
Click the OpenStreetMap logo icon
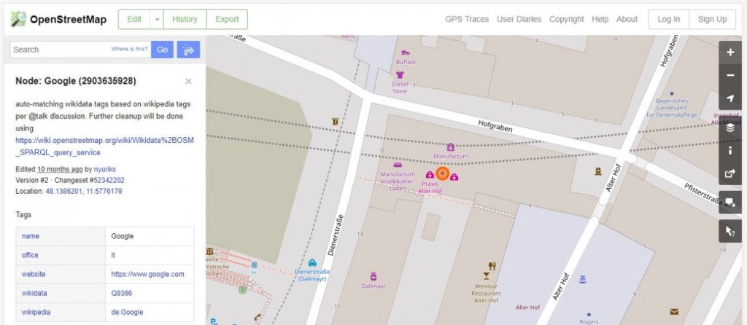[18, 19]
